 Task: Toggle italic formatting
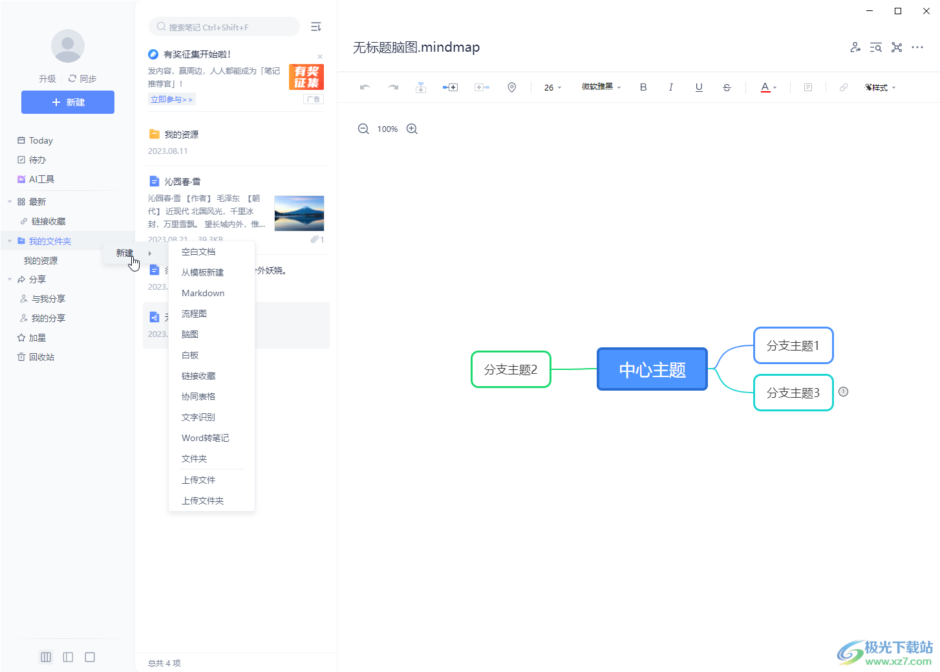671,87
